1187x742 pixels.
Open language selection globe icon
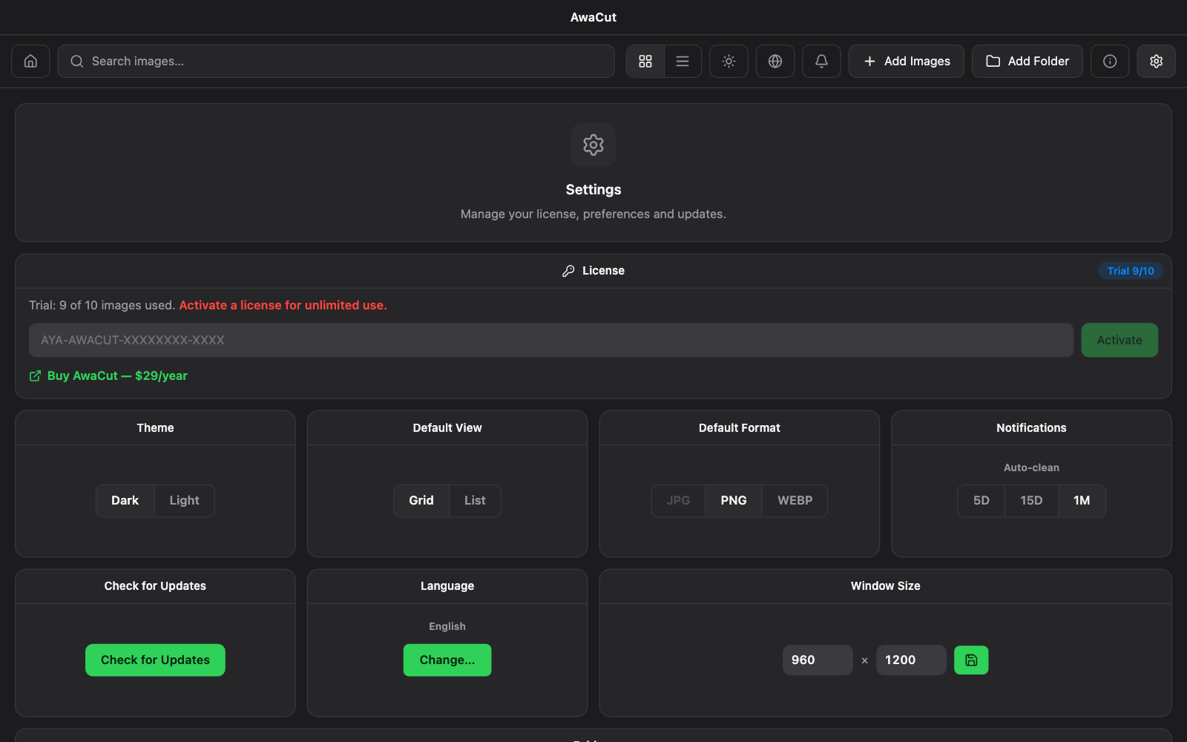pyautogui.click(x=775, y=61)
